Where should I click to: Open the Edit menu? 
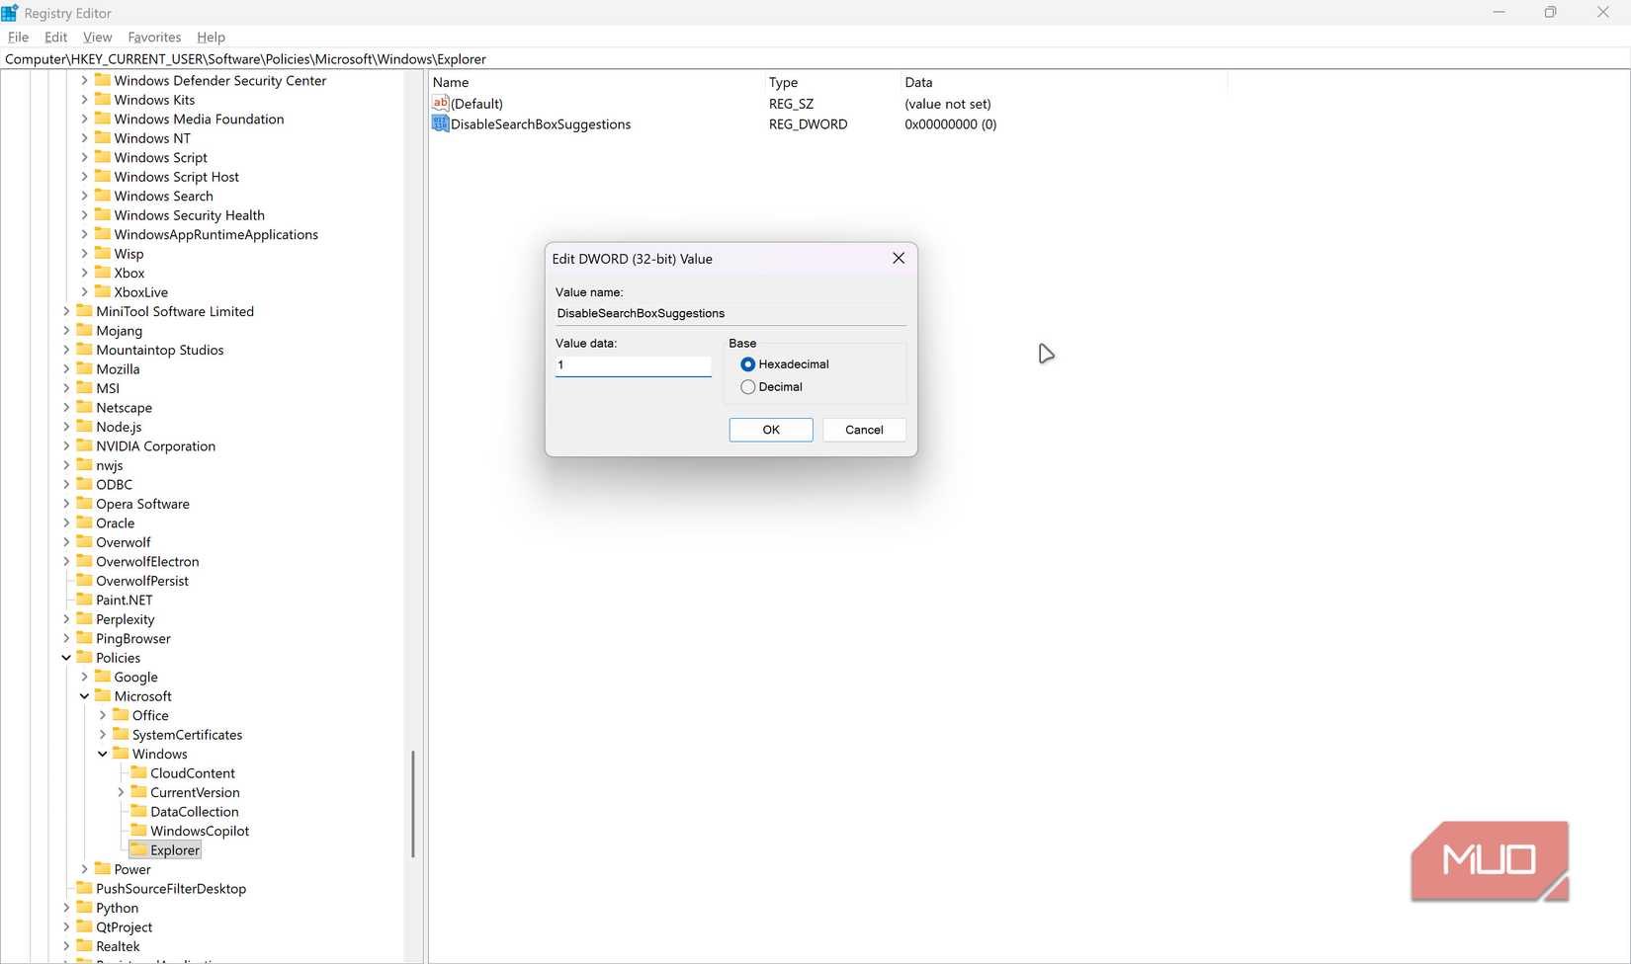pos(55,37)
